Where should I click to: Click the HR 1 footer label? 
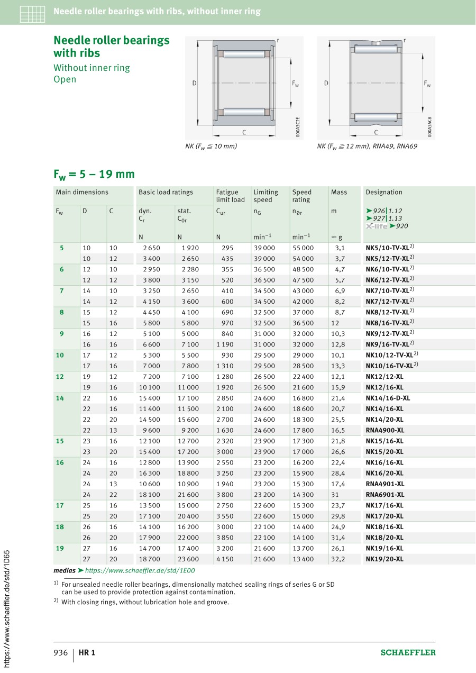coord(87,652)
